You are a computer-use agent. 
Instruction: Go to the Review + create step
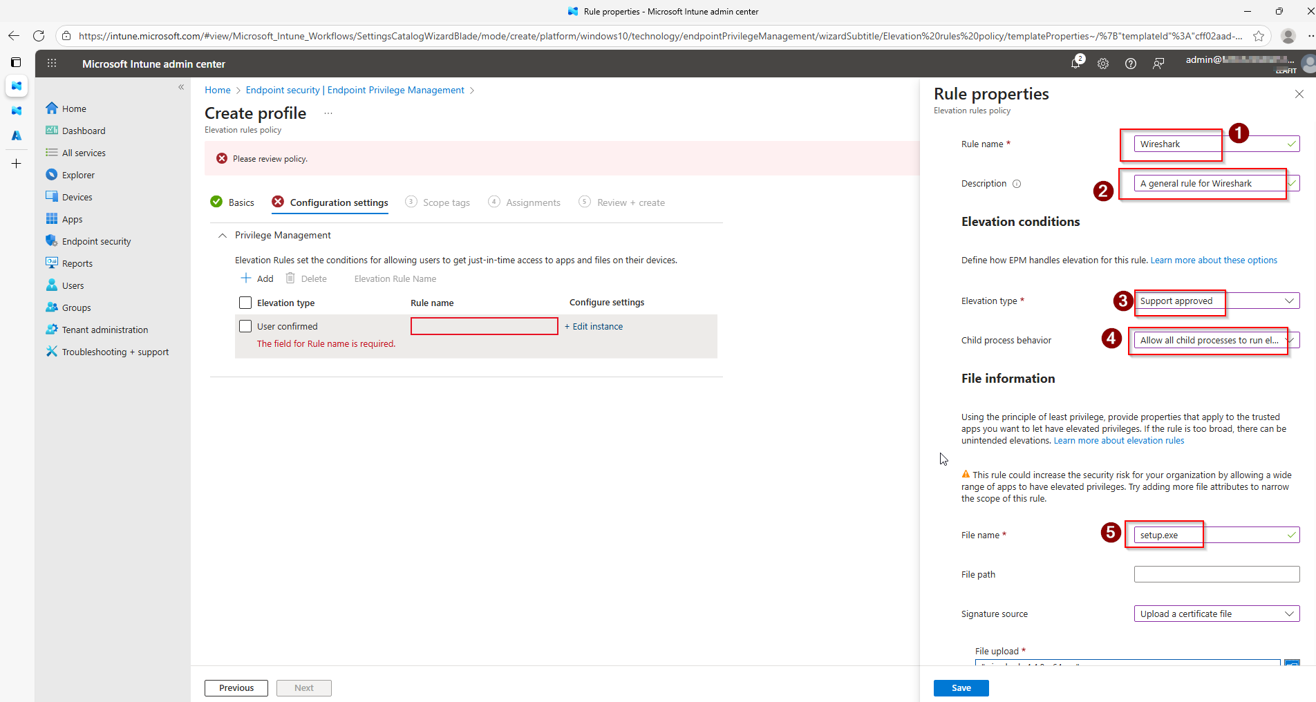tap(622, 202)
